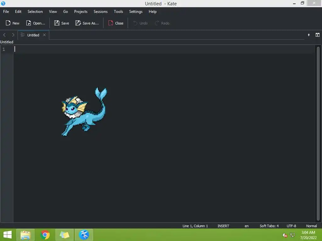Screen dimensions: 322x241
Task: Open quick open lightning bolt icon
Action: (x=309, y=35)
